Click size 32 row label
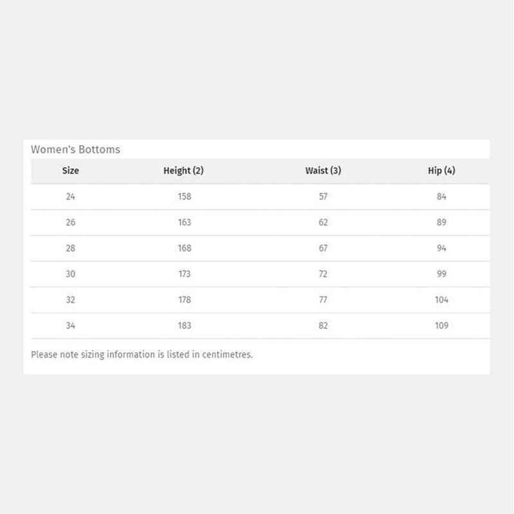Screen dimensions: 514x514 71,299
